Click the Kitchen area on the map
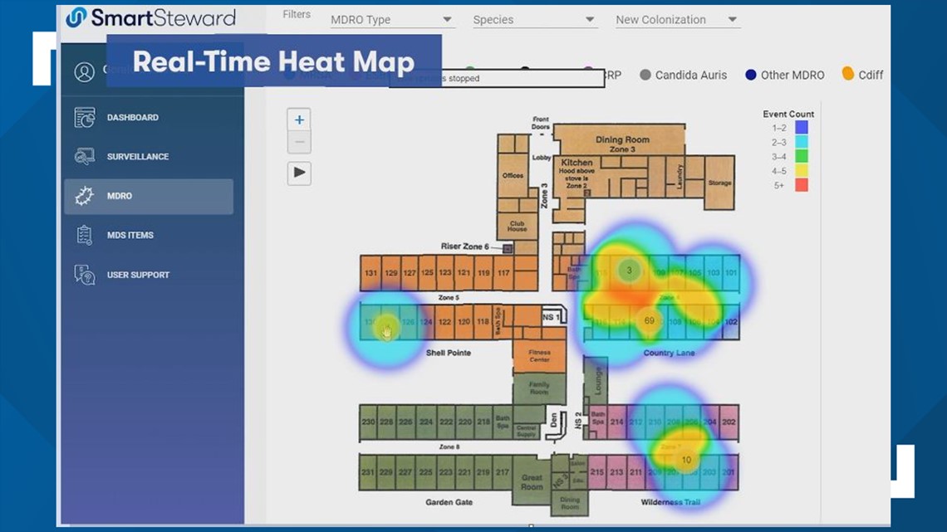The image size is (947, 532). [x=577, y=174]
